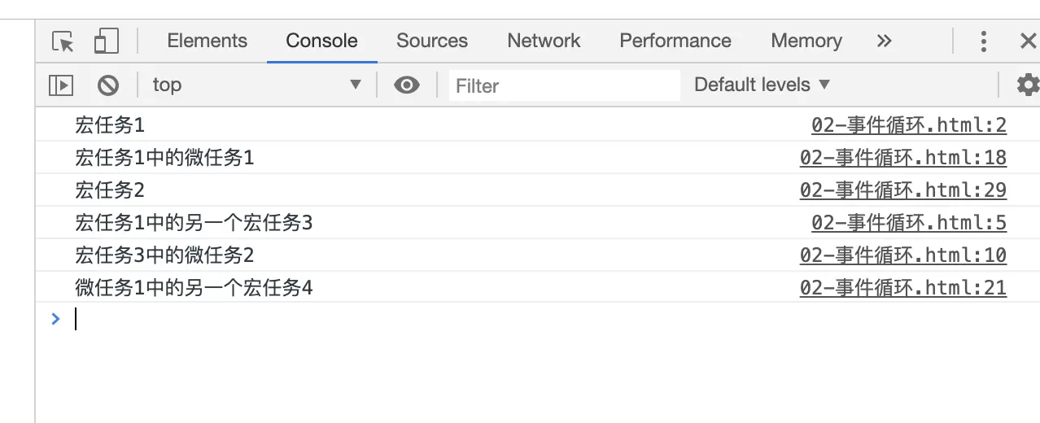The height and width of the screenshot is (423, 1040).
Task: Open the top JavaScript context dropdown
Action: coord(256,85)
